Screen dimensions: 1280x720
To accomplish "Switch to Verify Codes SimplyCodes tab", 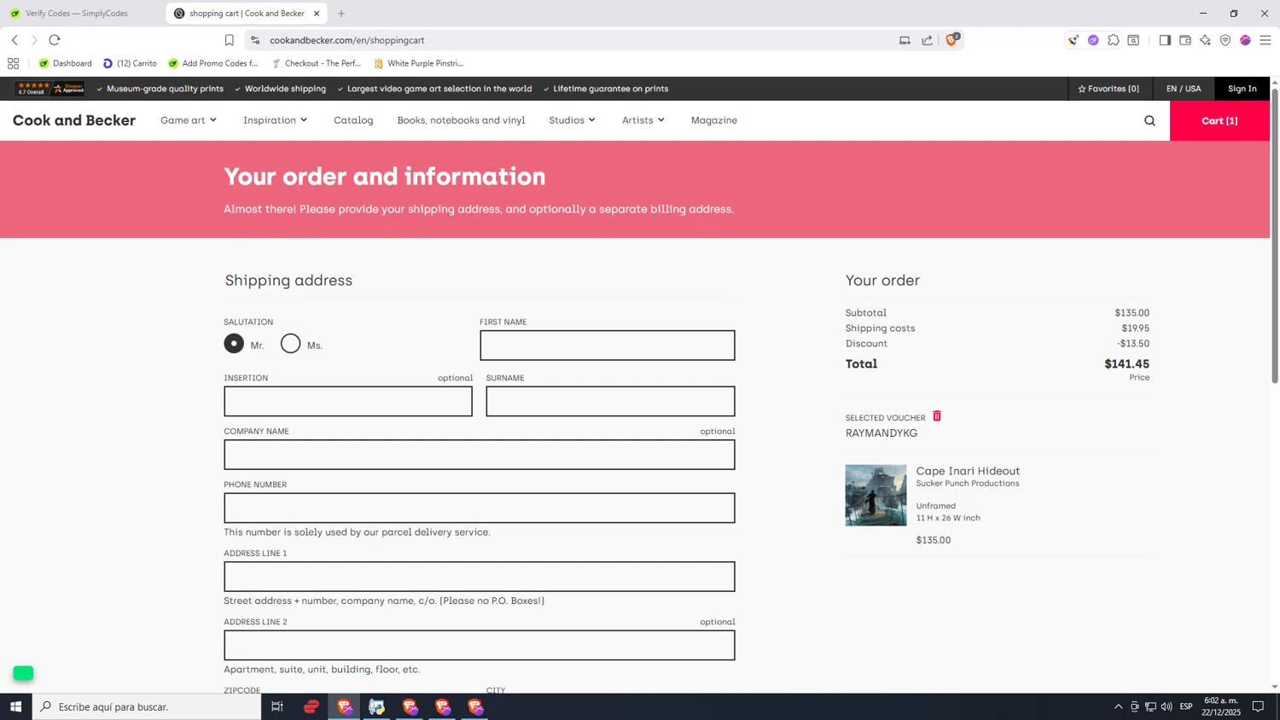I will click(77, 14).
